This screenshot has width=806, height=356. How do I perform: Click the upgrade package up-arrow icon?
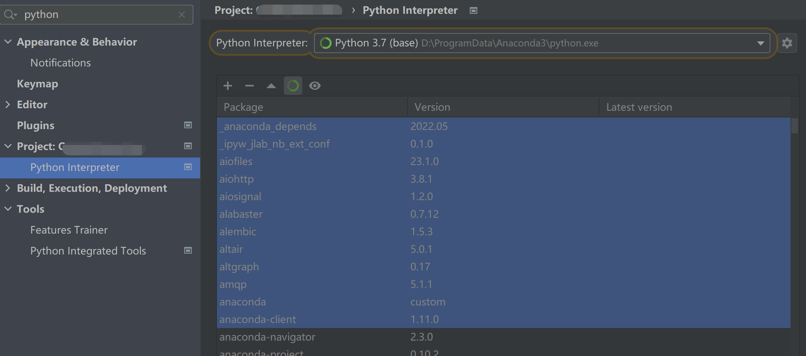click(x=271, y=86)
